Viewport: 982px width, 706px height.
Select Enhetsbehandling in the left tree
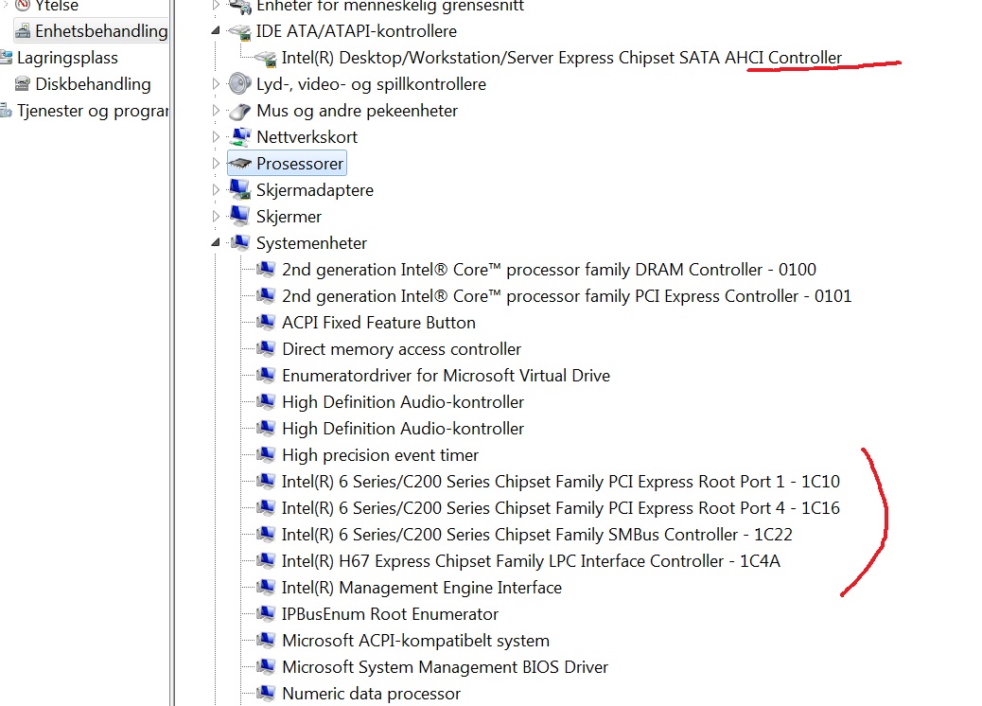click(101, 30)
